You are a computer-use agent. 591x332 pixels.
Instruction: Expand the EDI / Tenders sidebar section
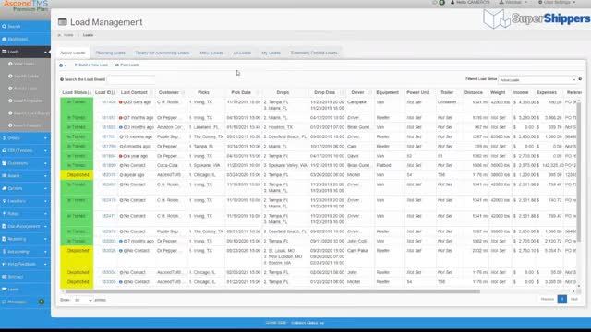(25, 150)
